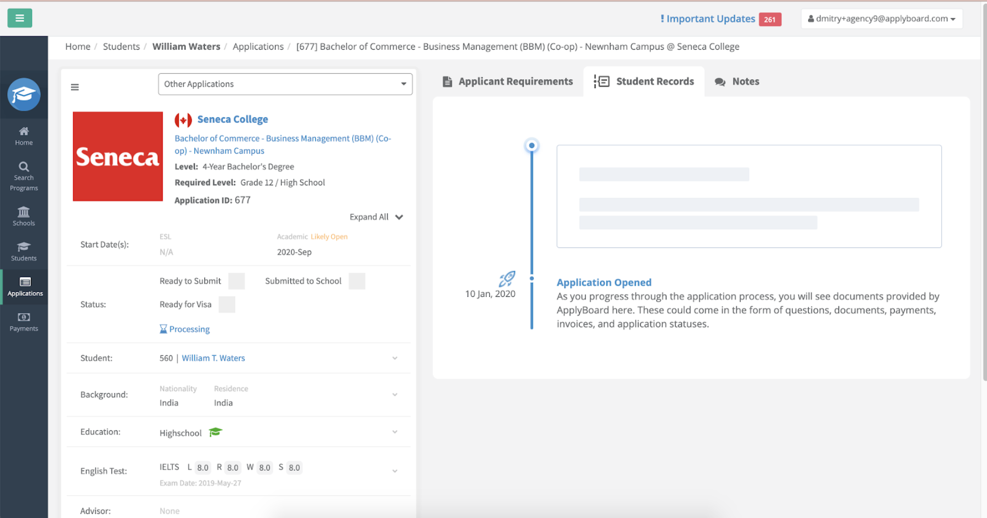The width and height of the screenshot is (987, 518).
Task: Expand the Student row chevron
Action: tap(395, 358)
